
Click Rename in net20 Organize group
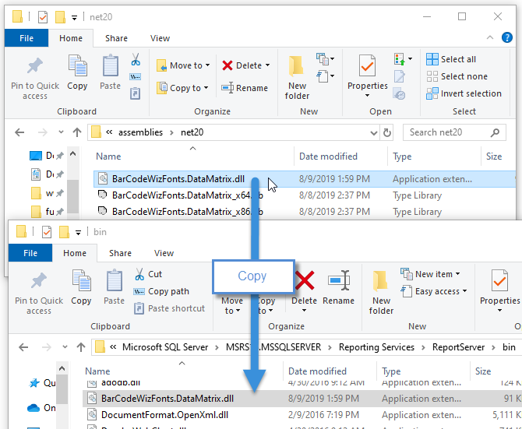point(245,88)
